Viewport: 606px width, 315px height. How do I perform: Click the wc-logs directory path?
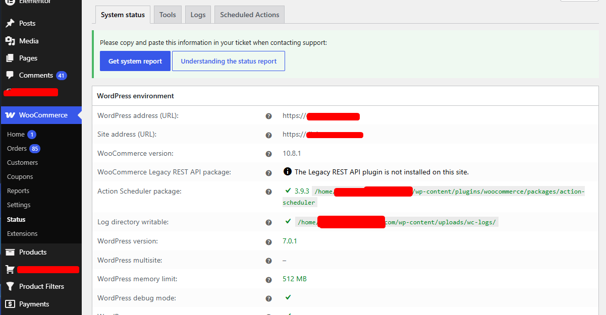click(x=397, y=222)
